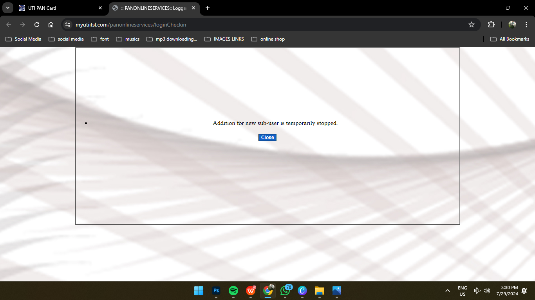Bookmark this page with the star icon
The height and width of the screenshot is (300, 535).
pos(472,25)
